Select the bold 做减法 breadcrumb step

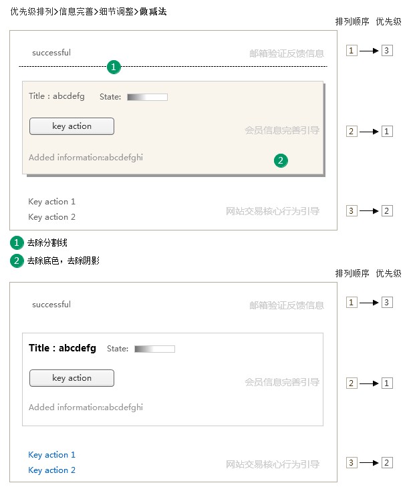(x=152, y=11)
